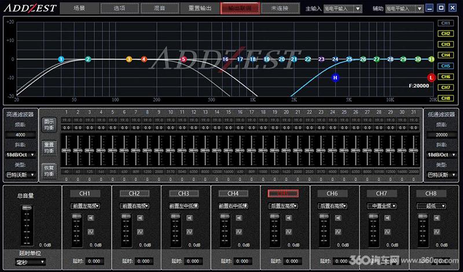The width and height of the screenshot is (463, 272).
Task: Invert phase on channel CH4
Action: point(239,232)
